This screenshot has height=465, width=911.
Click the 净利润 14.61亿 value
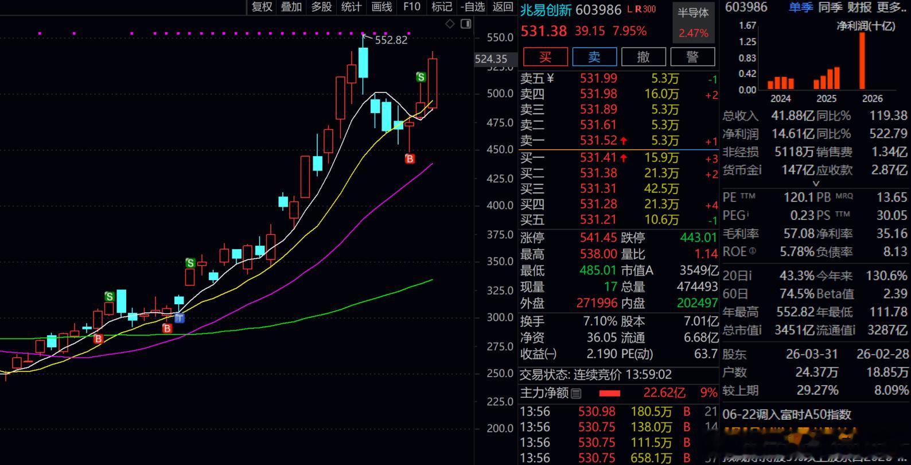coord(793,134)
